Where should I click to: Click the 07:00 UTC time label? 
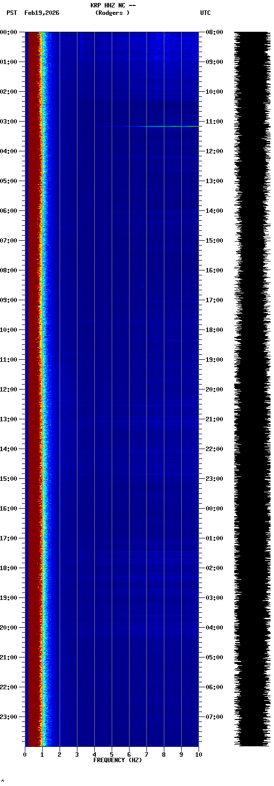click(x=214, y=717)
